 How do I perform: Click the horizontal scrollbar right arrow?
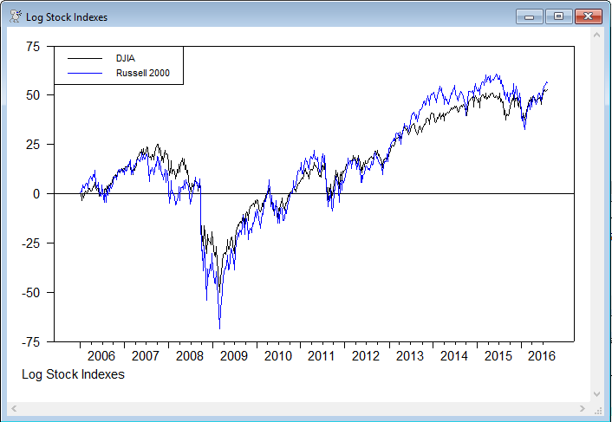coord(583,407)
